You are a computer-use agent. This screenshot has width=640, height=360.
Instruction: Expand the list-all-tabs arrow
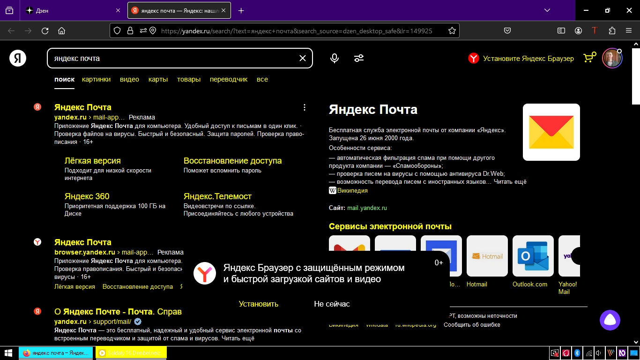pyautogui.click(x=547, y=10)
